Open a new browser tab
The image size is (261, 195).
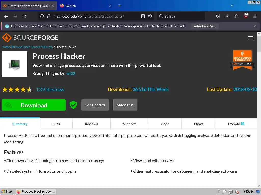pyautogui.click(x=120, y=6)
